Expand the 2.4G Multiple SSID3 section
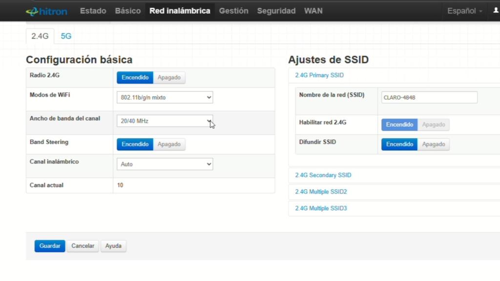500x281 pixels. [x=321, y=208]
